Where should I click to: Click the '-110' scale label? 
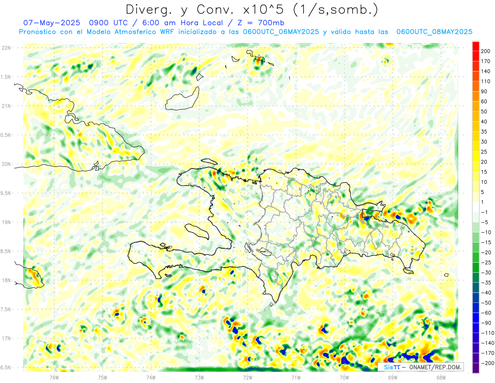click(x=488, y=333)
